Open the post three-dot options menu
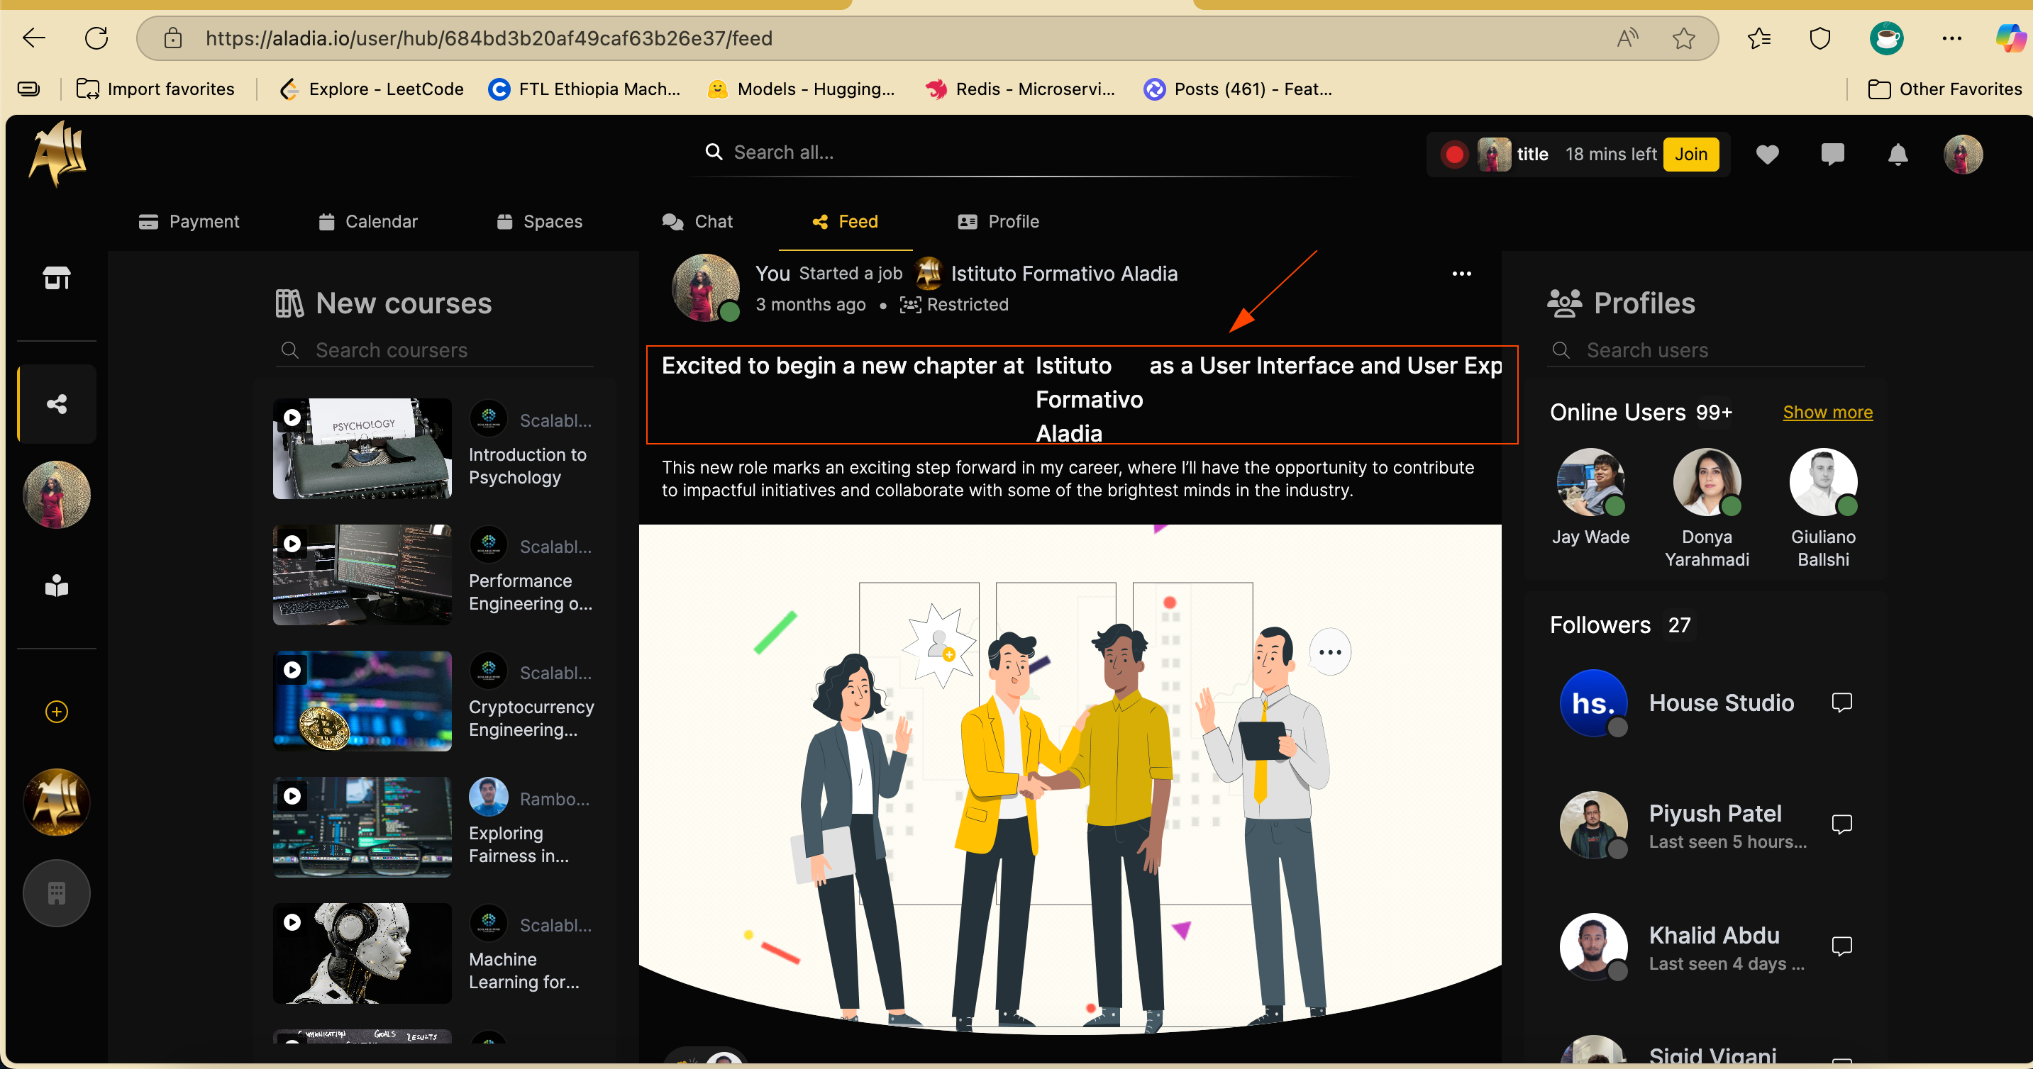Screen dimensions: 2033x1069 tap(1461, 274)
